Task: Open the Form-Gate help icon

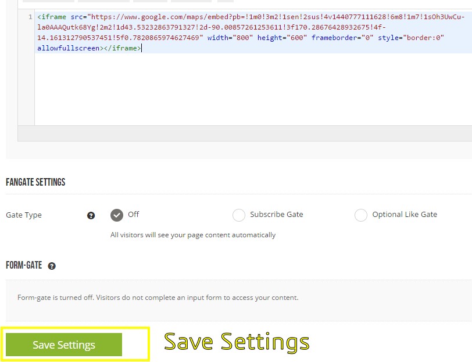Action: tap(52, 266)
